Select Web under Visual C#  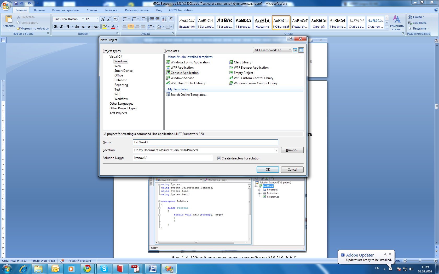click(x=117, y=66)
